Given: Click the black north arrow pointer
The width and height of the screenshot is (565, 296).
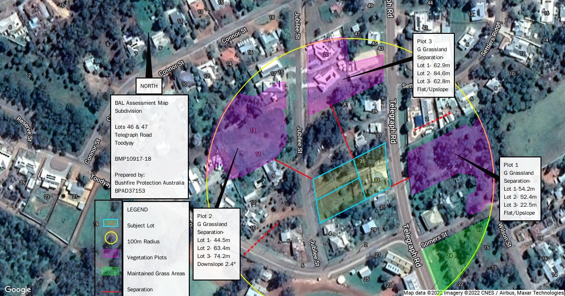Looking at the screenshot, I should 150,56.
